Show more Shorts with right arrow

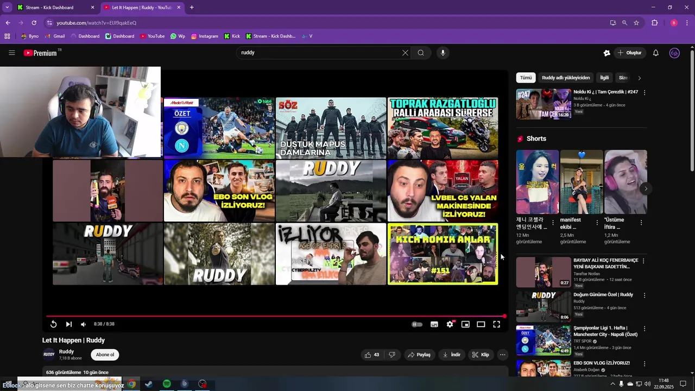point(646,188)
